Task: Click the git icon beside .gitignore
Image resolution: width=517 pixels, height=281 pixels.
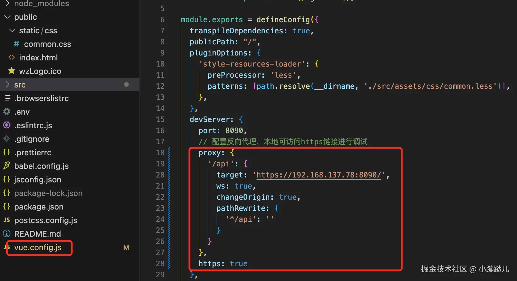Action: tap(6, 139)
